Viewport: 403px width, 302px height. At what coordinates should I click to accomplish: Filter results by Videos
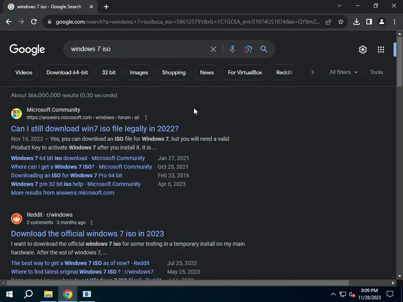pyautogui.click(x=24, y=72)
